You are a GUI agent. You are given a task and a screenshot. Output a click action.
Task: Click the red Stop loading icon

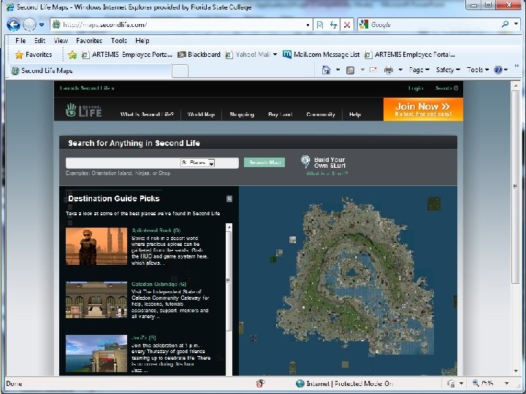click(x=347, y=25)
